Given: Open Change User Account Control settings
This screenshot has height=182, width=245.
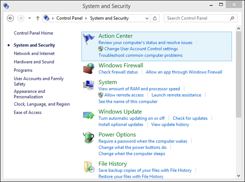Looking at the screenshot, I should 141,49.
